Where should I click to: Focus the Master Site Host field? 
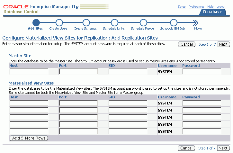click(29, 72)
